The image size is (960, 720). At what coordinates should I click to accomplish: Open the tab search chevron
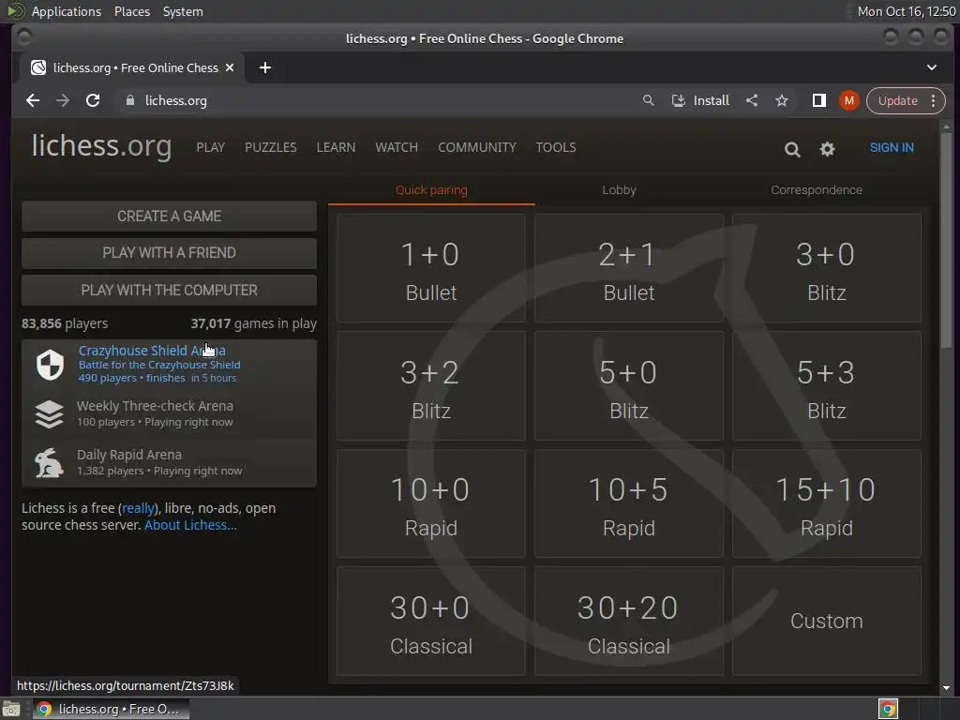(x=932, y=67)
